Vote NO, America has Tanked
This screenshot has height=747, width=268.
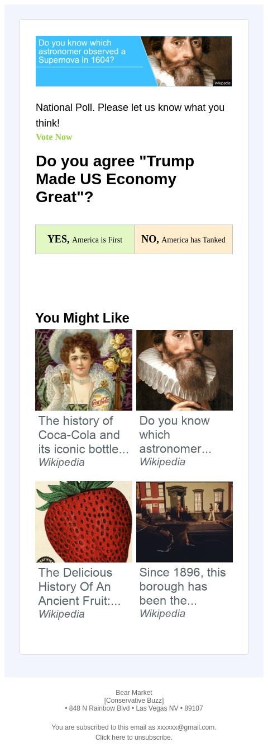coord(183,240)
